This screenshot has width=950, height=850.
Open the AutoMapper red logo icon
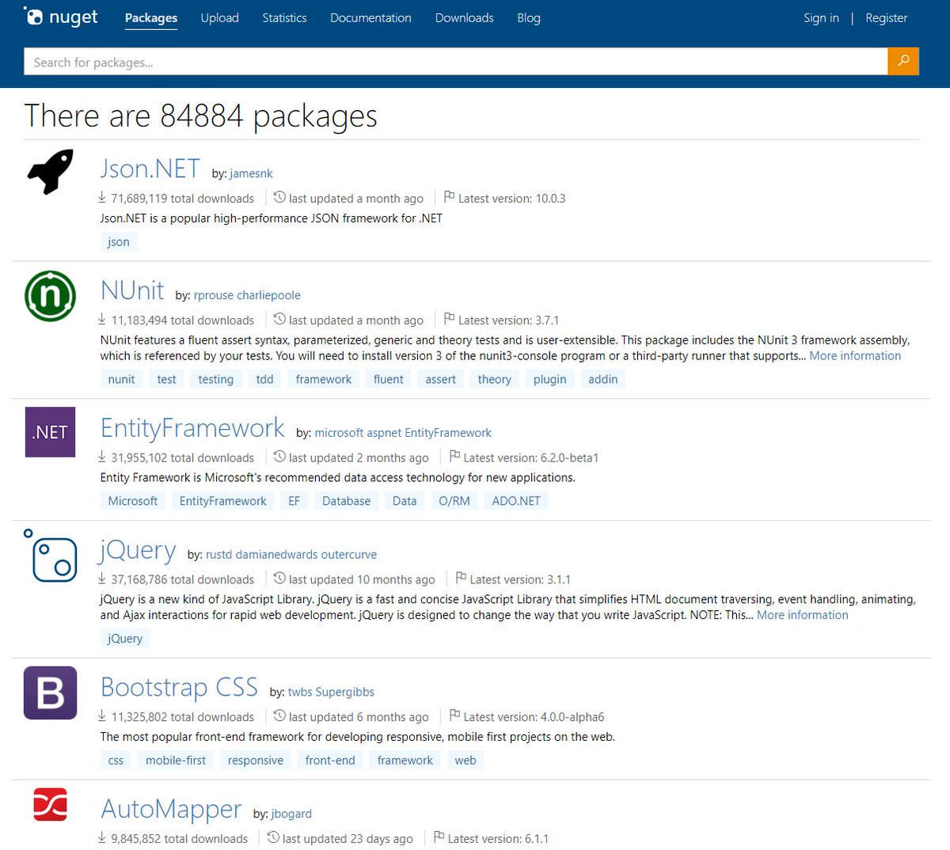pos(50,804)
